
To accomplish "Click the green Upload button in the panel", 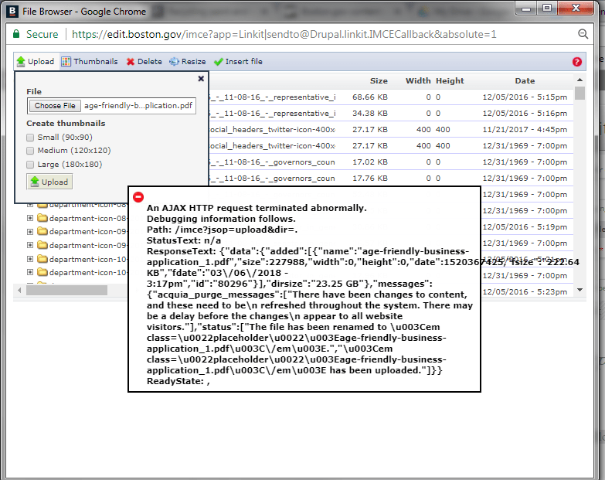I will (49, 182).
